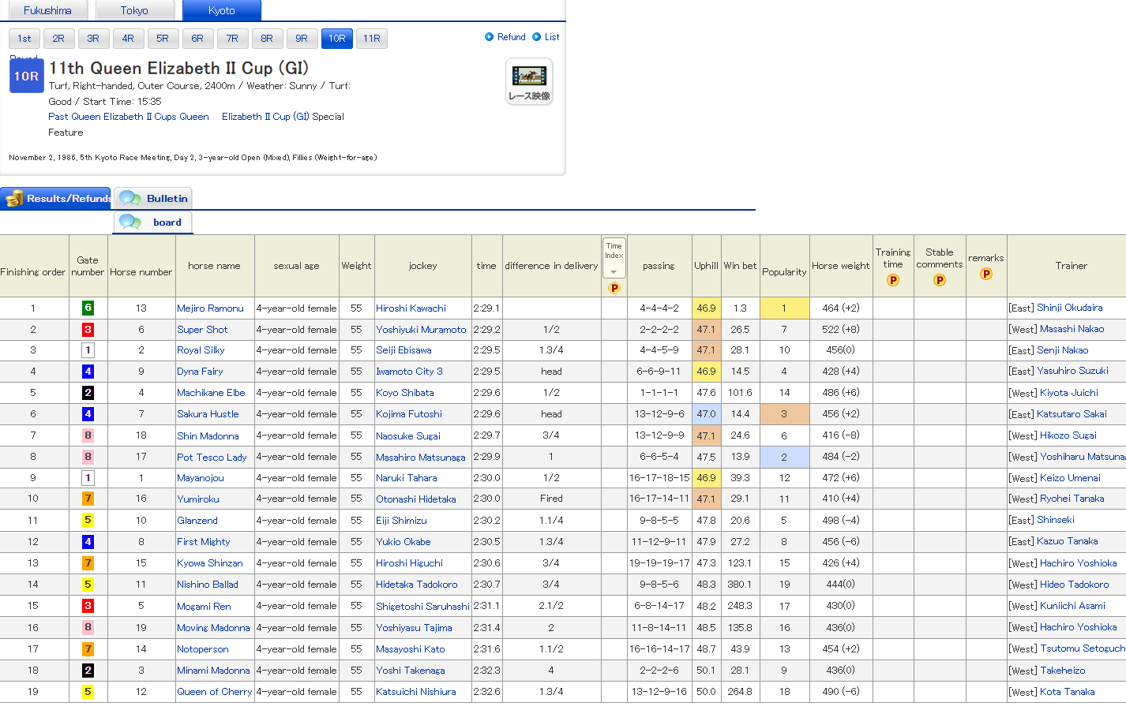Open the race video icon

point(529,82)
